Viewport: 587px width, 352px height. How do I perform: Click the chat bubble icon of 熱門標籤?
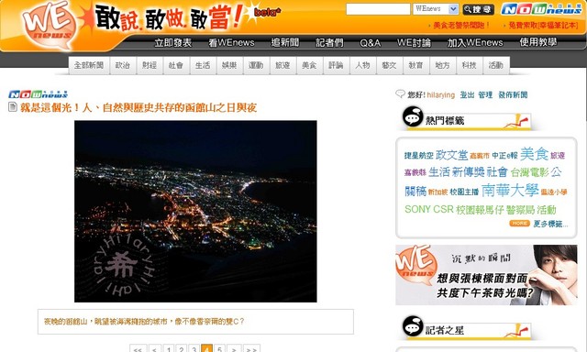click(x=413, y=116)
